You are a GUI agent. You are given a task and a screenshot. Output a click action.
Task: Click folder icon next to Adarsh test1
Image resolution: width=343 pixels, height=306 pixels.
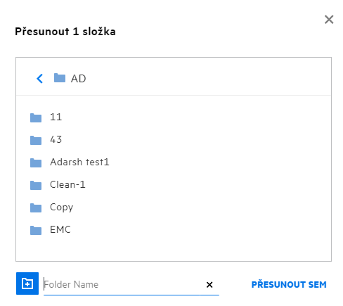[36, 162]
